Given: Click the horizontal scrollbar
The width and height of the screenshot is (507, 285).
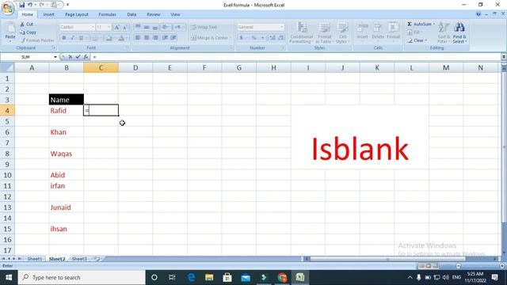Looking at the screenshot, I should click(x=387, y=259).
